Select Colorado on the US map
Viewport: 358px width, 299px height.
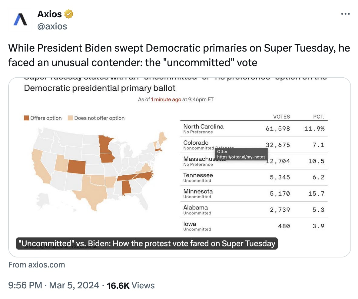click(77, 167)
